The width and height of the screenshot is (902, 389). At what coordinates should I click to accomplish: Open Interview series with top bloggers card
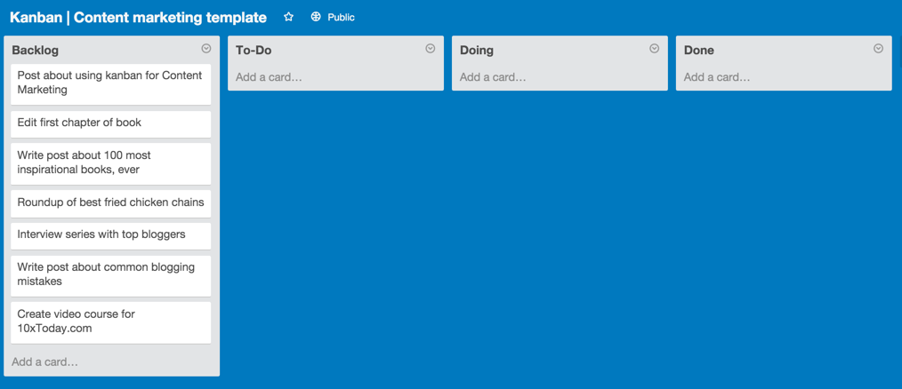pos(111,236)
